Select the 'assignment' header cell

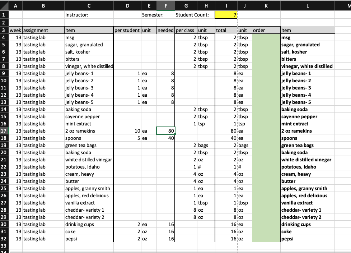click(x=43, y=30)
